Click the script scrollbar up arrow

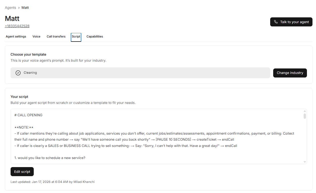[305, 111]
